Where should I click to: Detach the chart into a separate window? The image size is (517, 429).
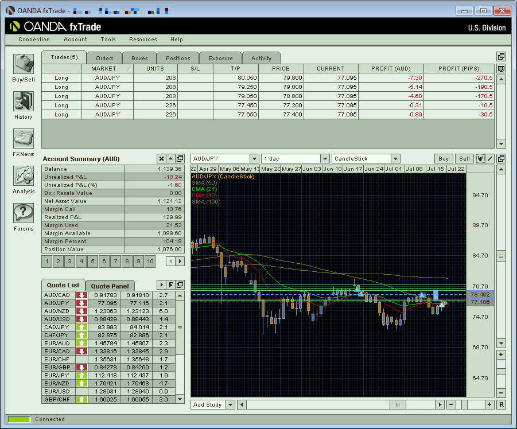click(x=501, y=159)
